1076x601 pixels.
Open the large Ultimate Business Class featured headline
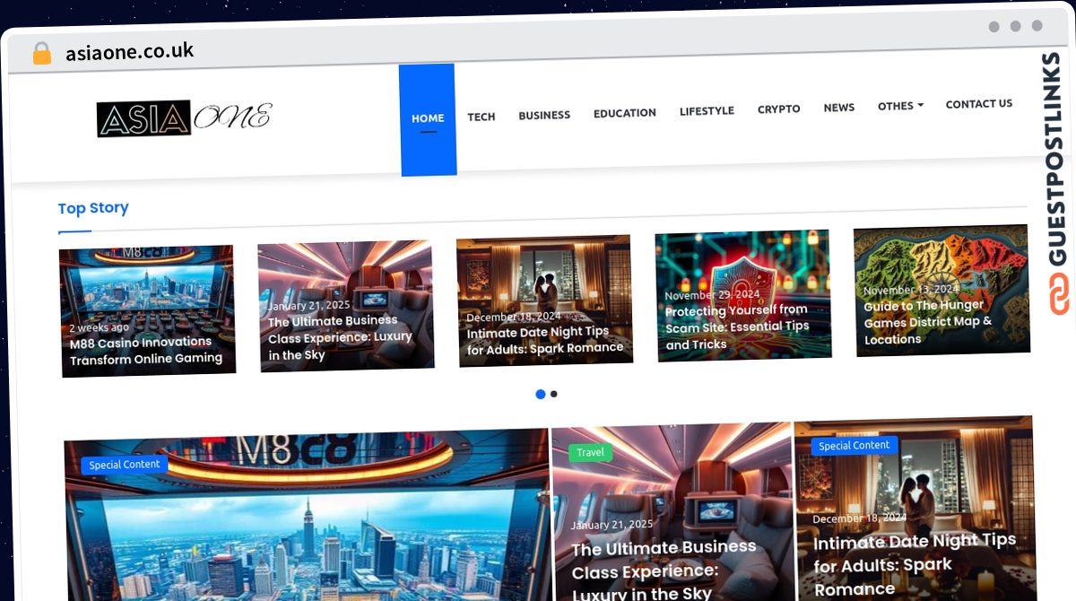(664, 570)
